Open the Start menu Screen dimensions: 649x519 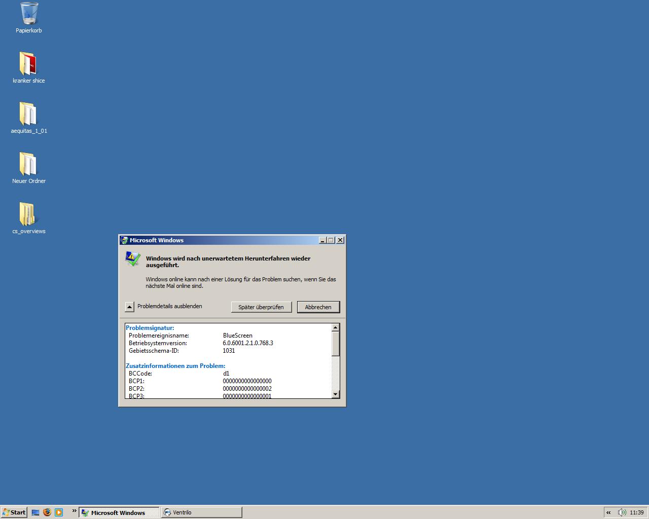[x=14, y=512]
